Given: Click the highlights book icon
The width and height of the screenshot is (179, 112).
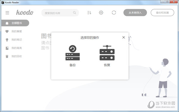Looking at the screenshot, I should (x=7, y=48).
